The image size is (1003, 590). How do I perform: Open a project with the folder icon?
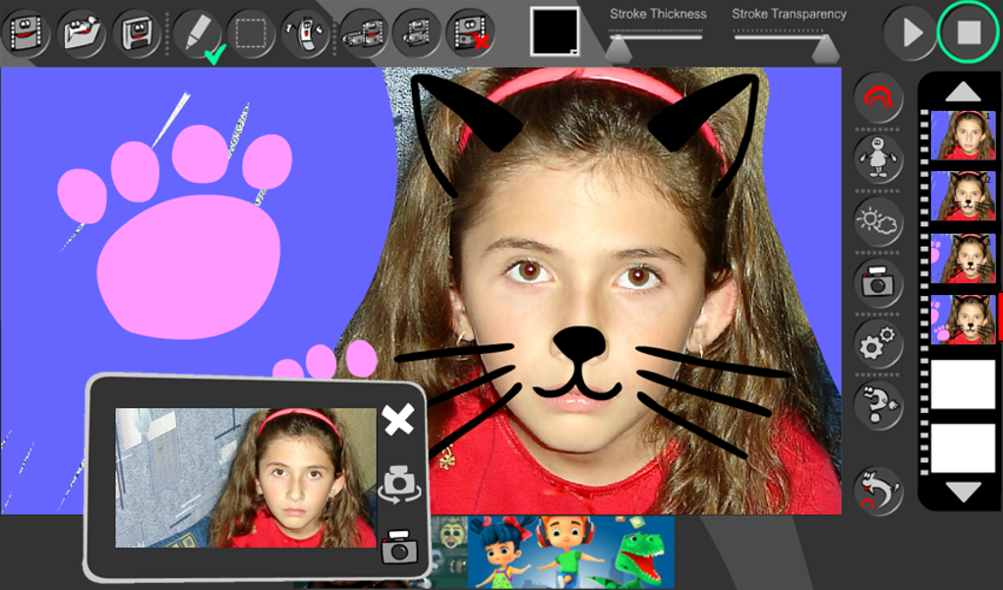(82, 32)
